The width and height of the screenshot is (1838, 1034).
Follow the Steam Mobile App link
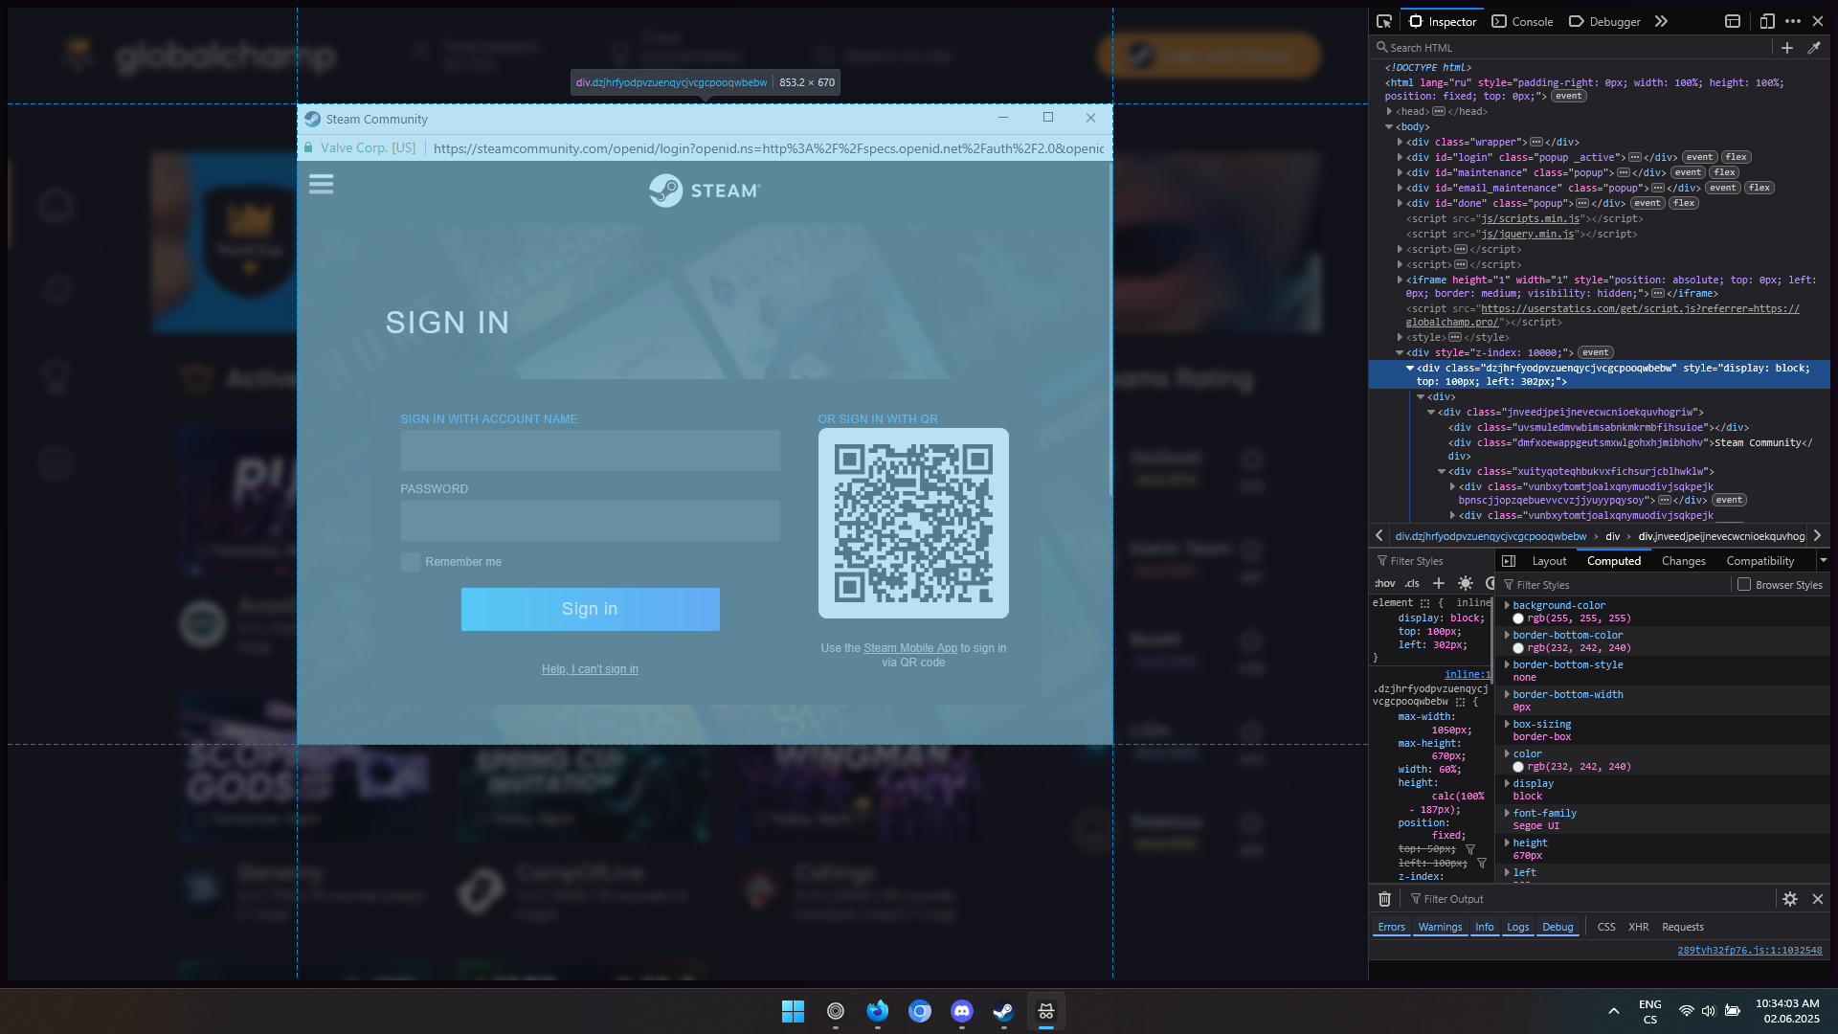point(909,648)
